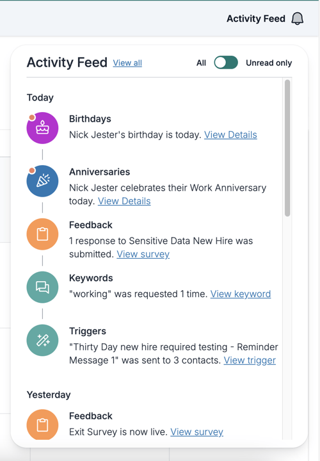Click the blue Anniversaries party popper icon
The image size is (320, 461).
(42, 181)
